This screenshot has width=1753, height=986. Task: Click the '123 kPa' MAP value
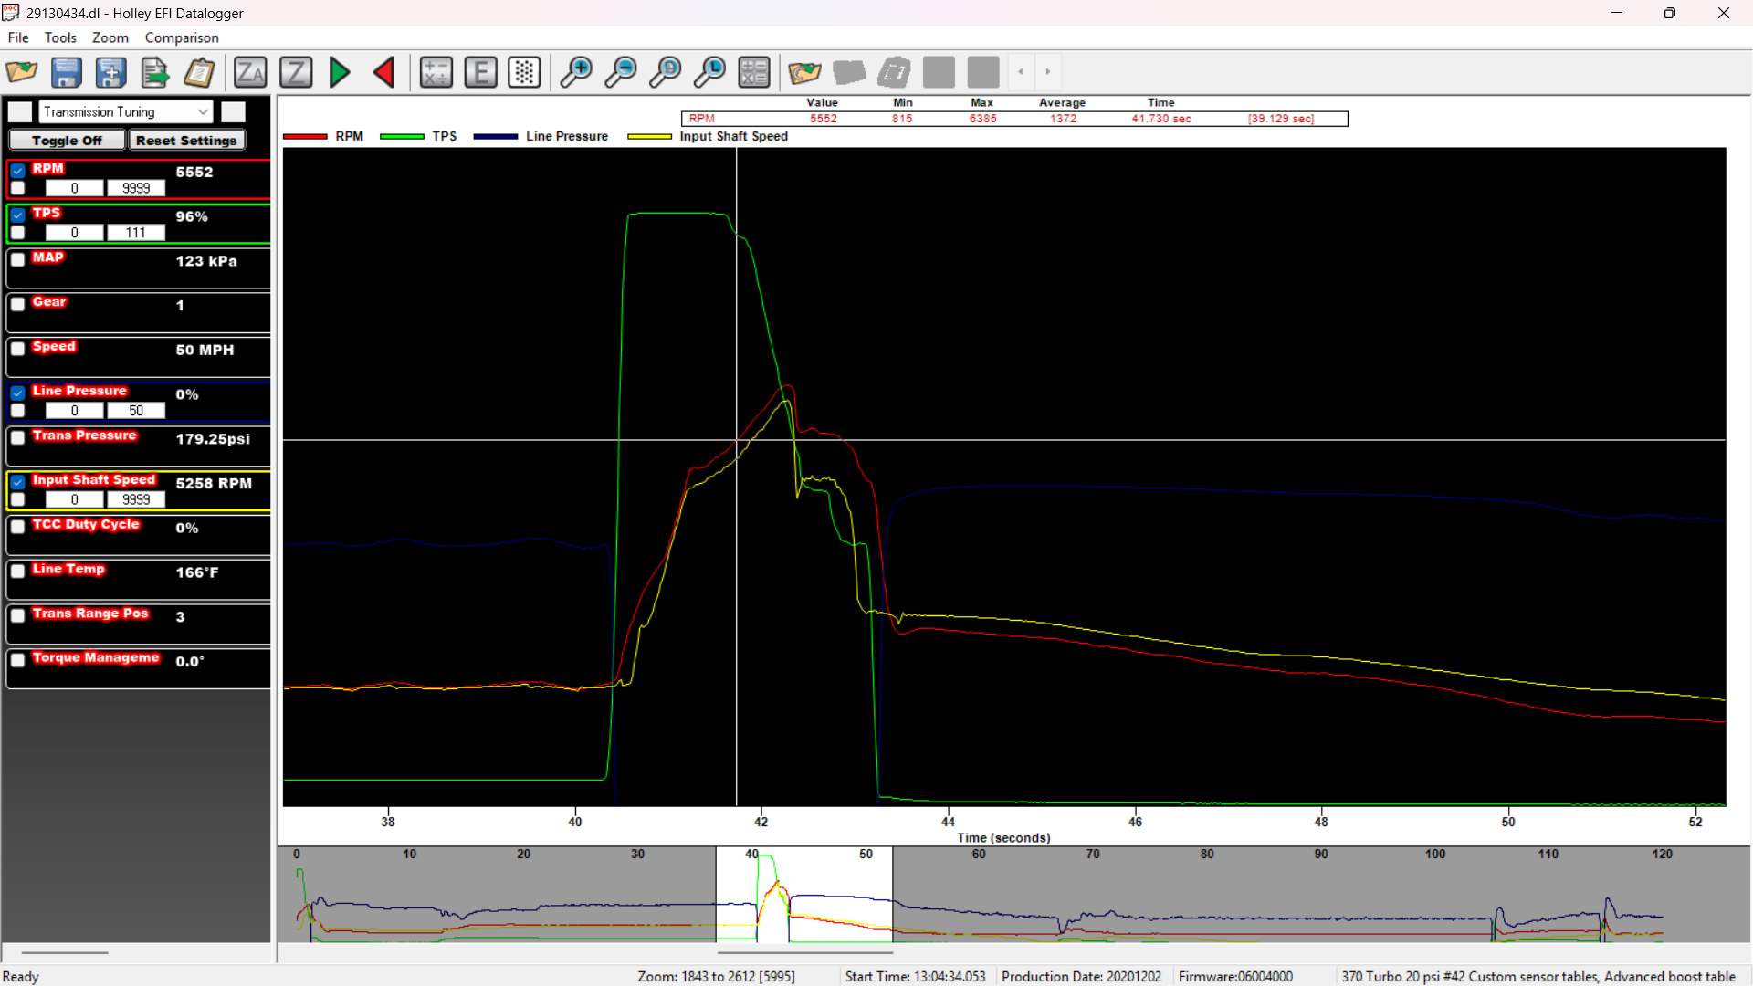tap(206, 261)
